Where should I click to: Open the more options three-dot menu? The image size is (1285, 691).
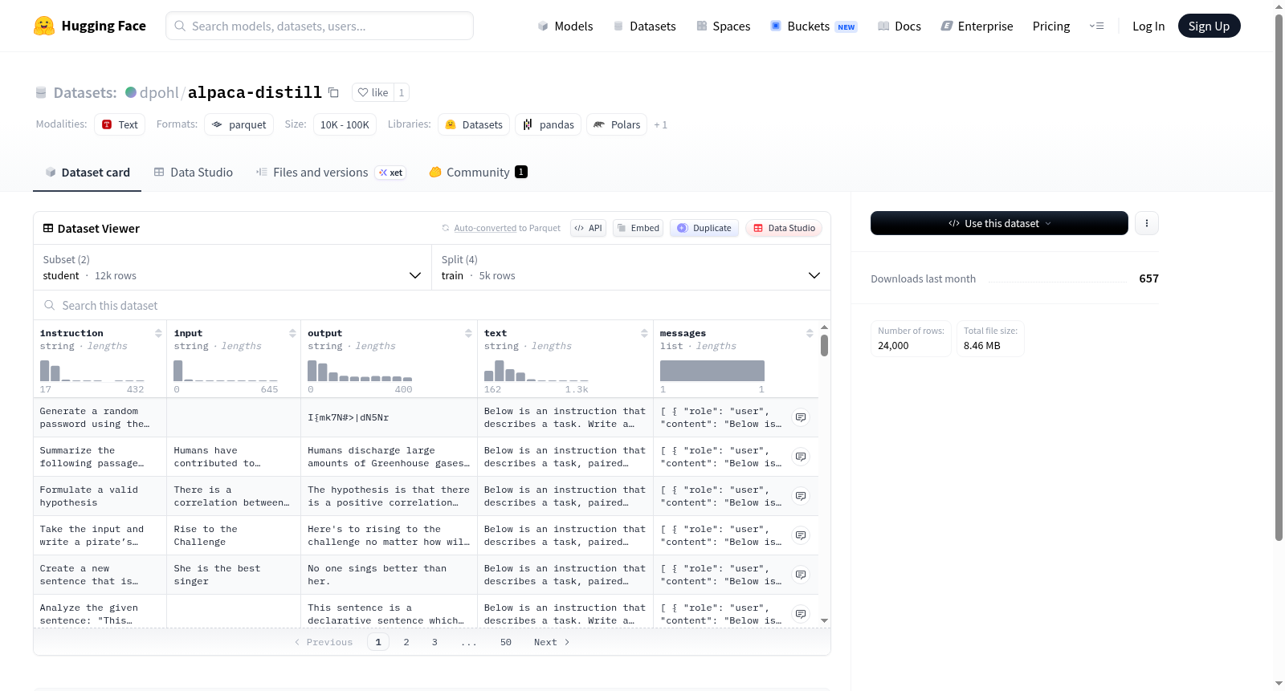pos(1147,223)
